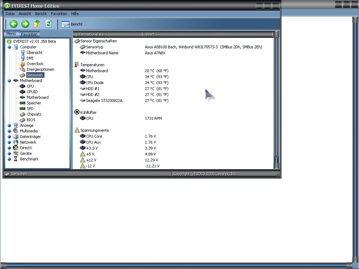Select the CPU Diode temperature row
The height and width of the screenshot is (269, 359).
coord(173,83)
